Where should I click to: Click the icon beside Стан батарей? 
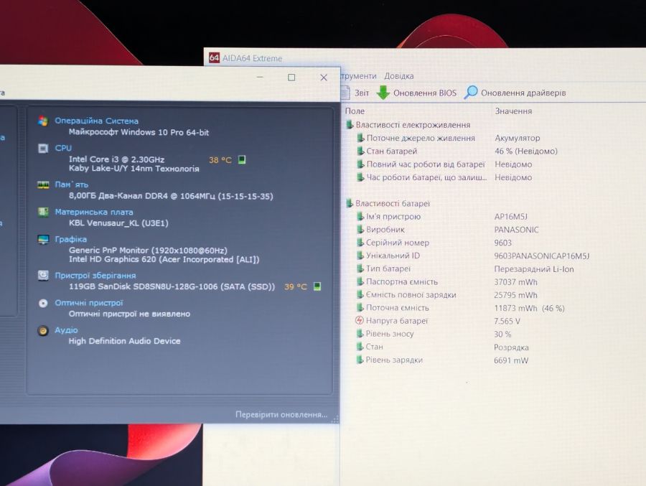[x=360, y=151]
